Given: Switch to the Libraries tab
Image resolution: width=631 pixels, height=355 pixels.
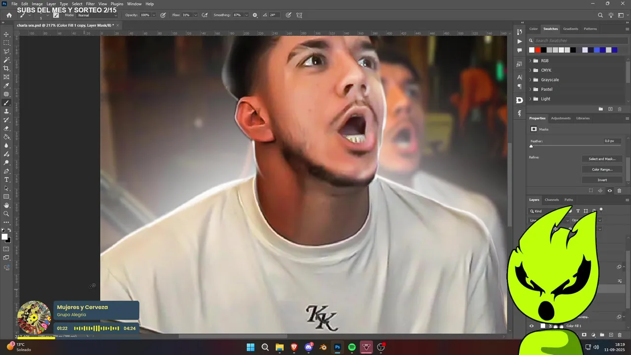Looking at the screenshot, I should click(x=583, y=118).
